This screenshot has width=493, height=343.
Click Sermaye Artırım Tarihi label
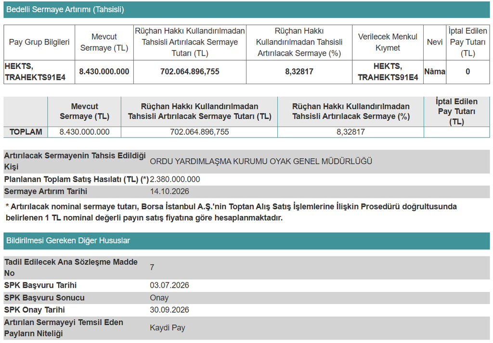point(46,191)
